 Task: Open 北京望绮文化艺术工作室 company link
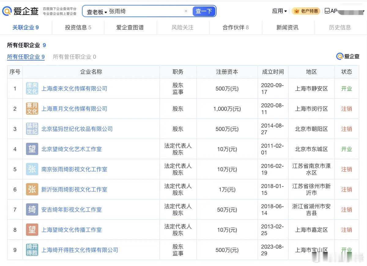point(72,149)
